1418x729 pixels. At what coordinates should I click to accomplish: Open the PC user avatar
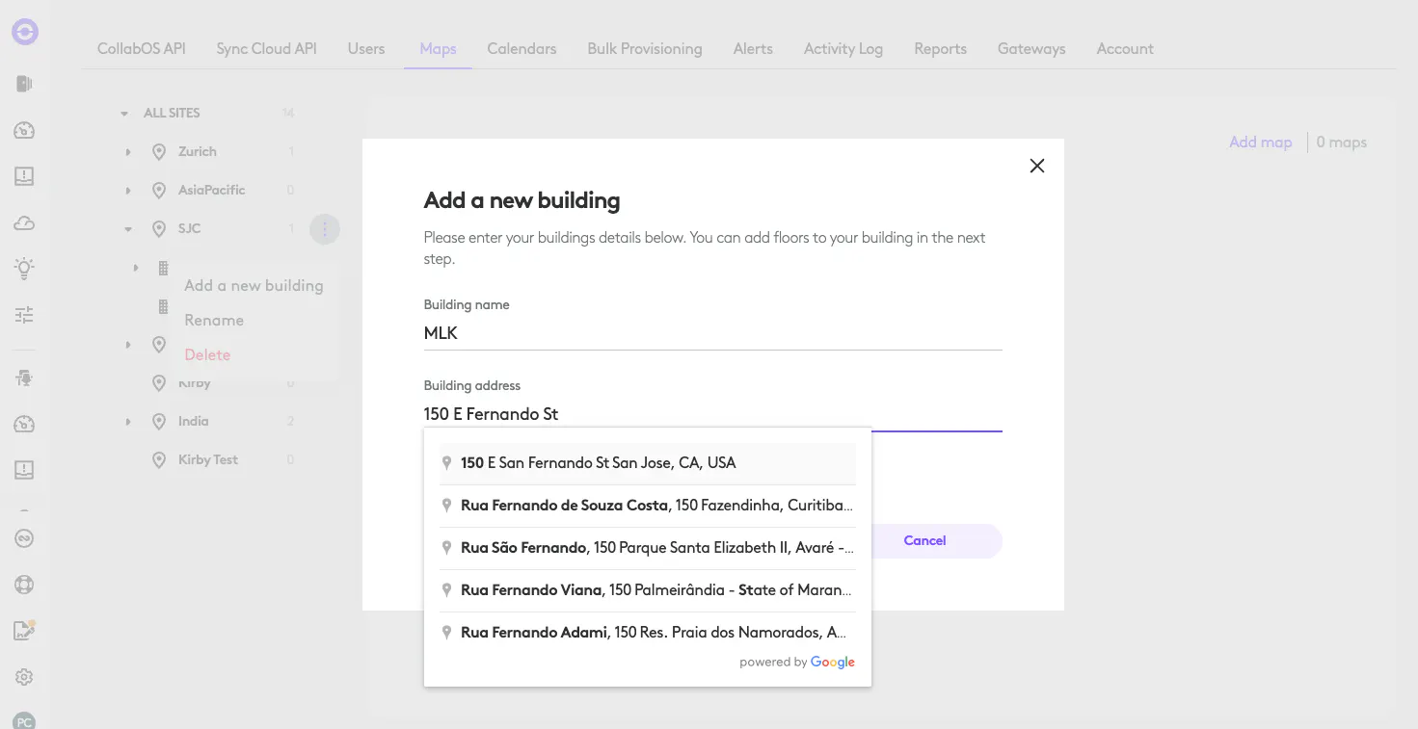pos(24,720)
